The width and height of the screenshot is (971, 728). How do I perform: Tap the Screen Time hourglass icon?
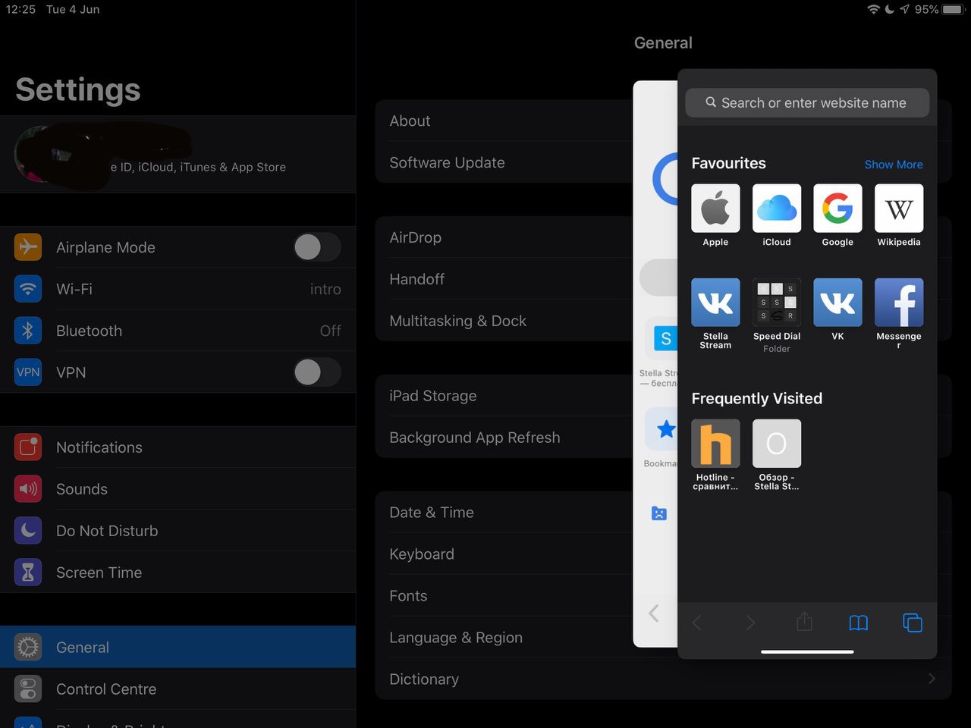click(28, 573)
